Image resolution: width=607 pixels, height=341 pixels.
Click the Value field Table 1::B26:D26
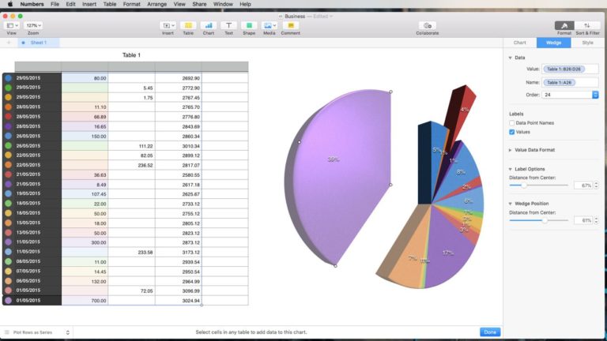click(x=563, y=69)
